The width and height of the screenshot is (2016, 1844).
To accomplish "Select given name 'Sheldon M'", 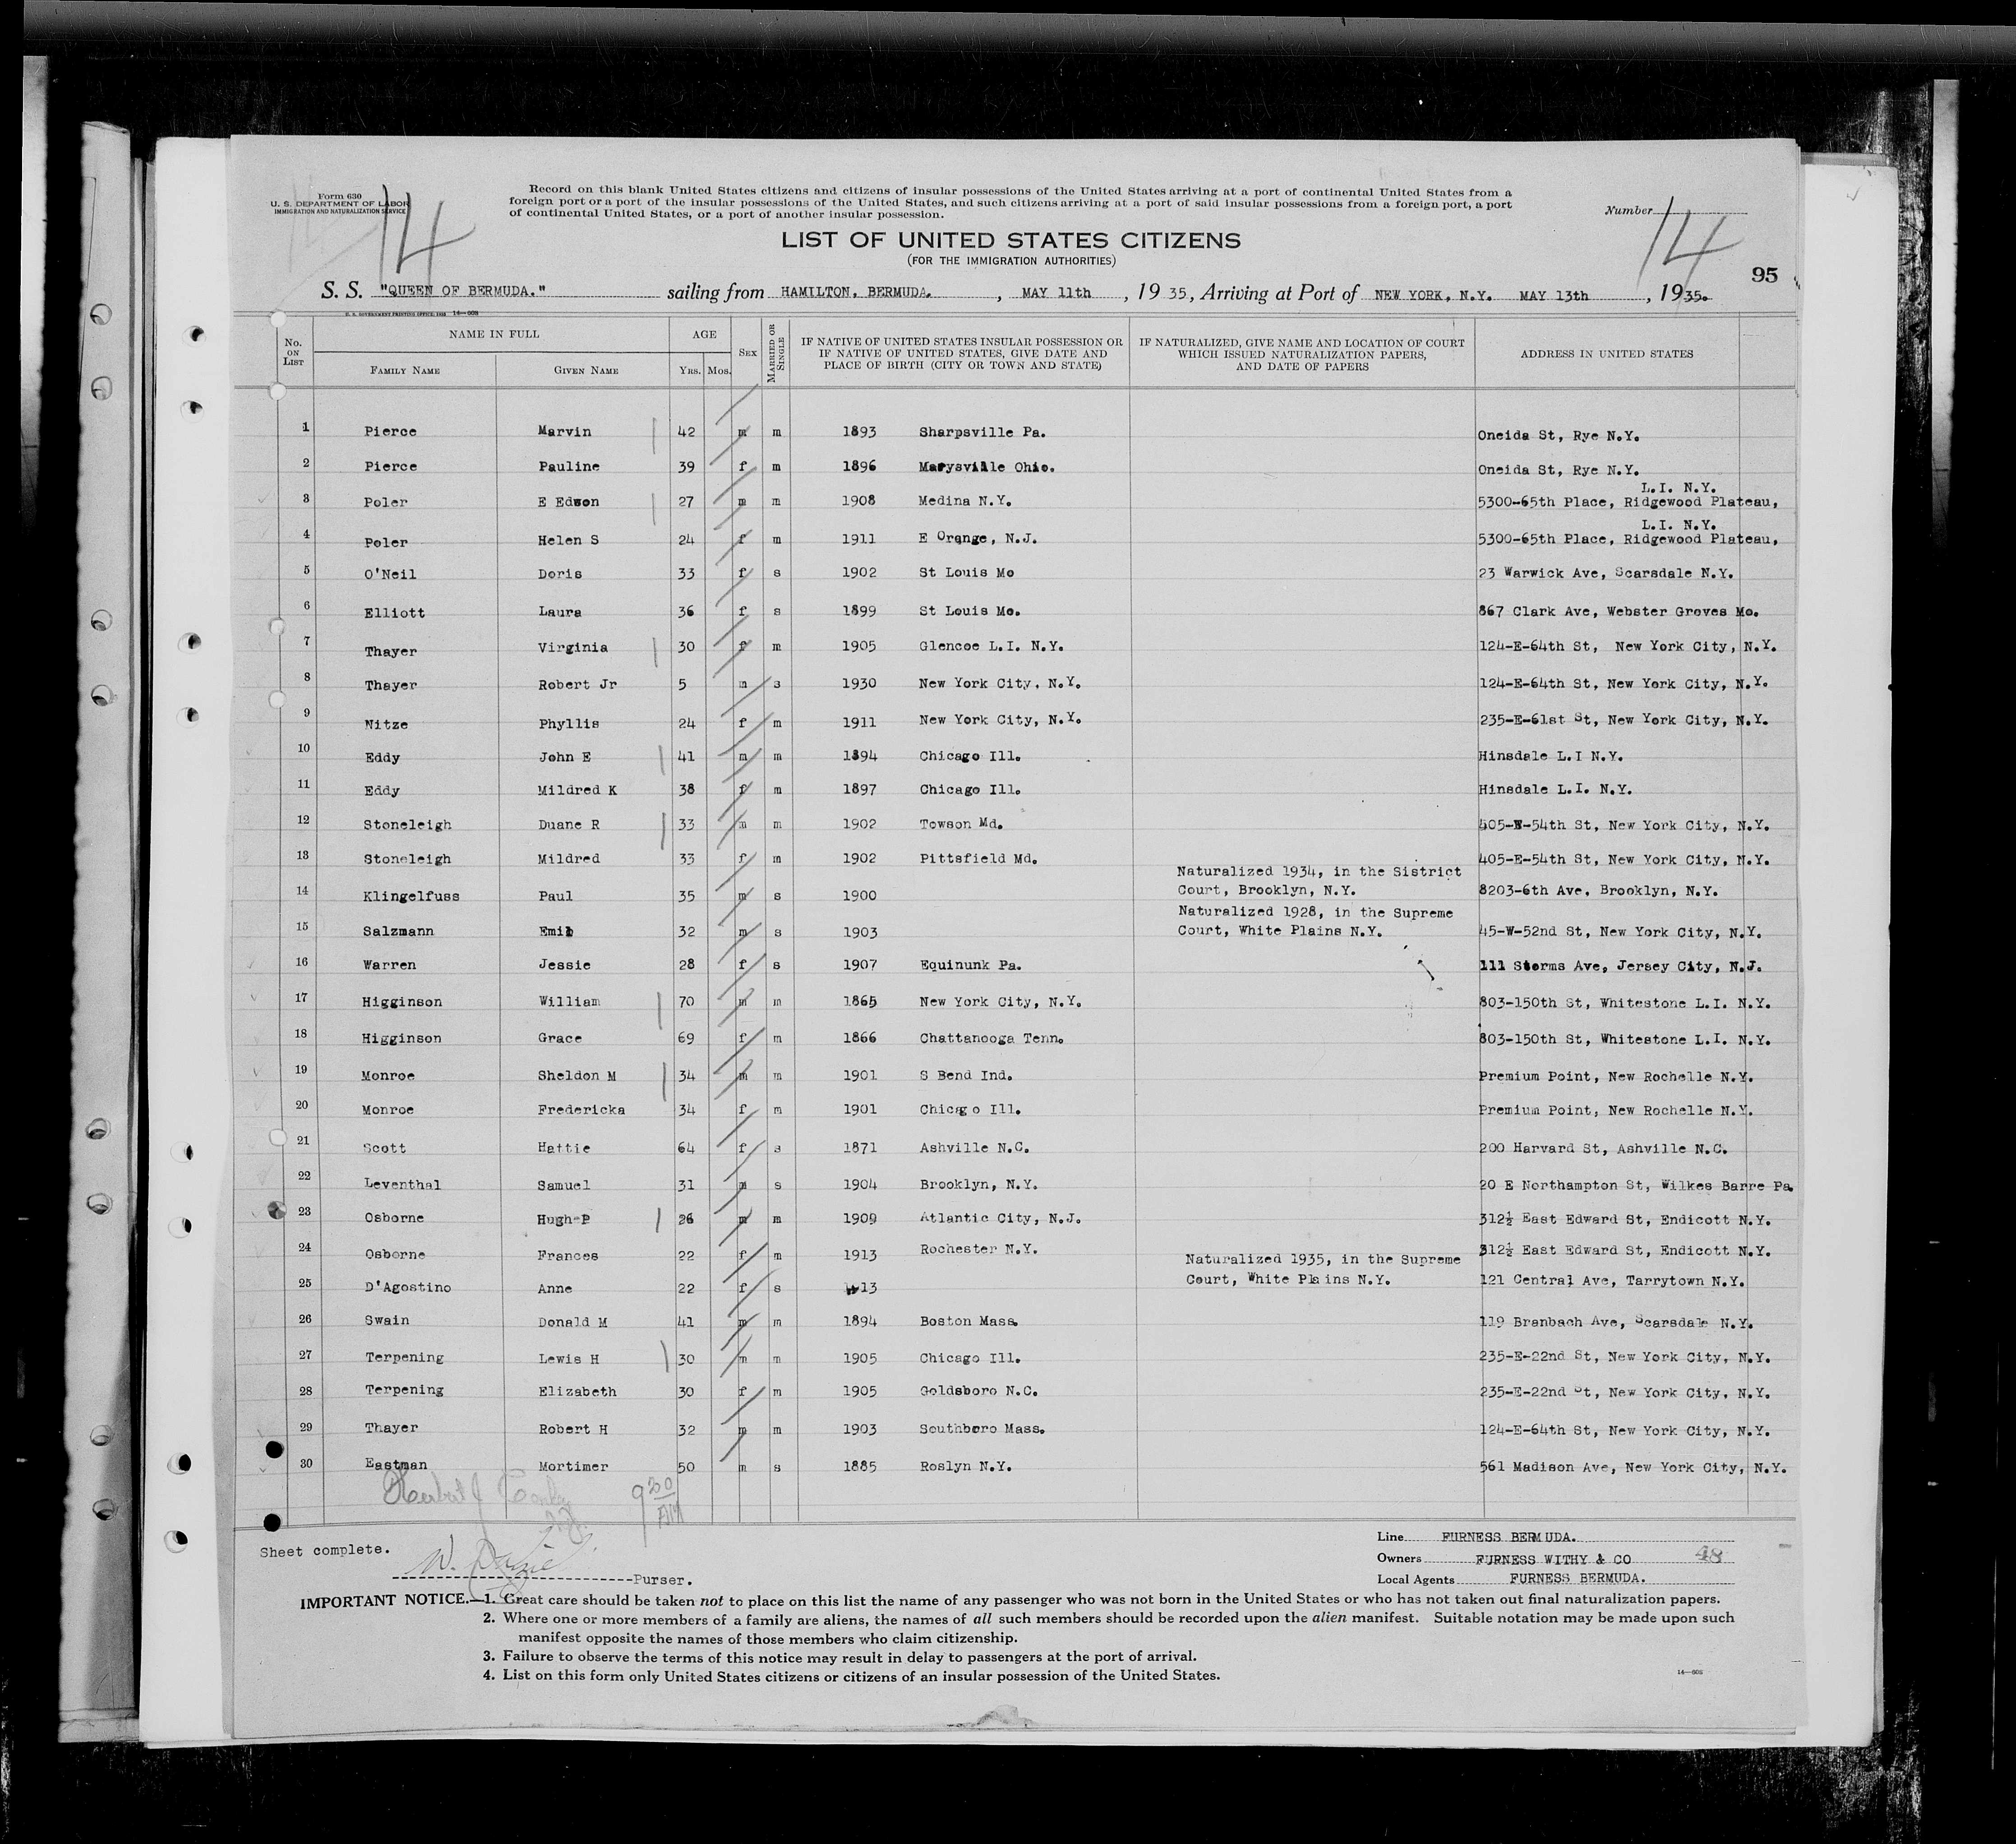I will click(577, 1076).
